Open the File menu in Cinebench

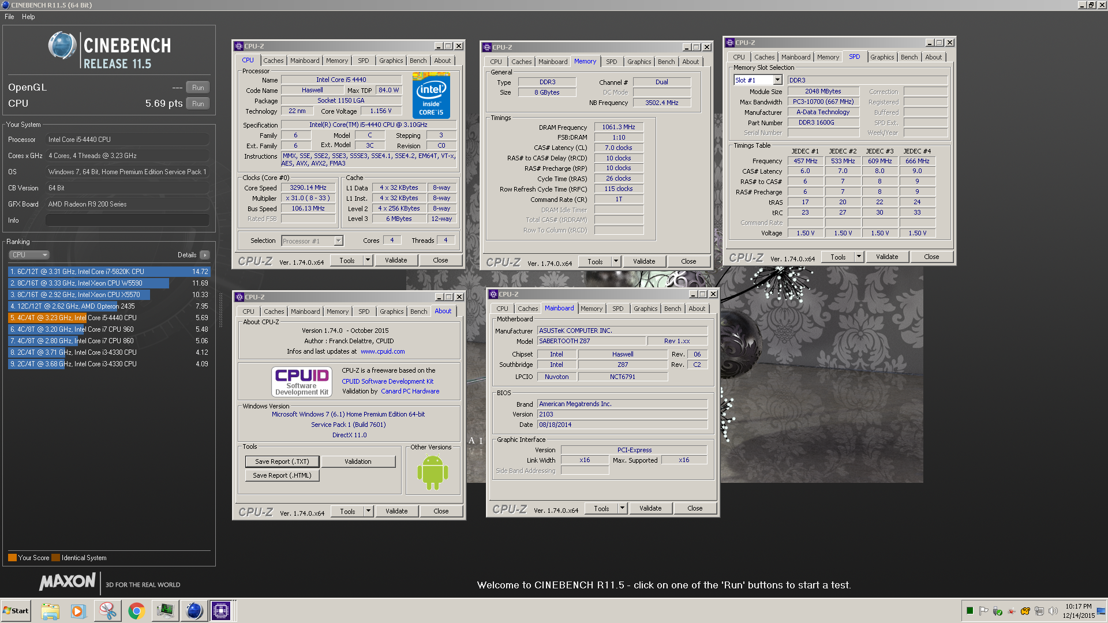click(9, 17)
